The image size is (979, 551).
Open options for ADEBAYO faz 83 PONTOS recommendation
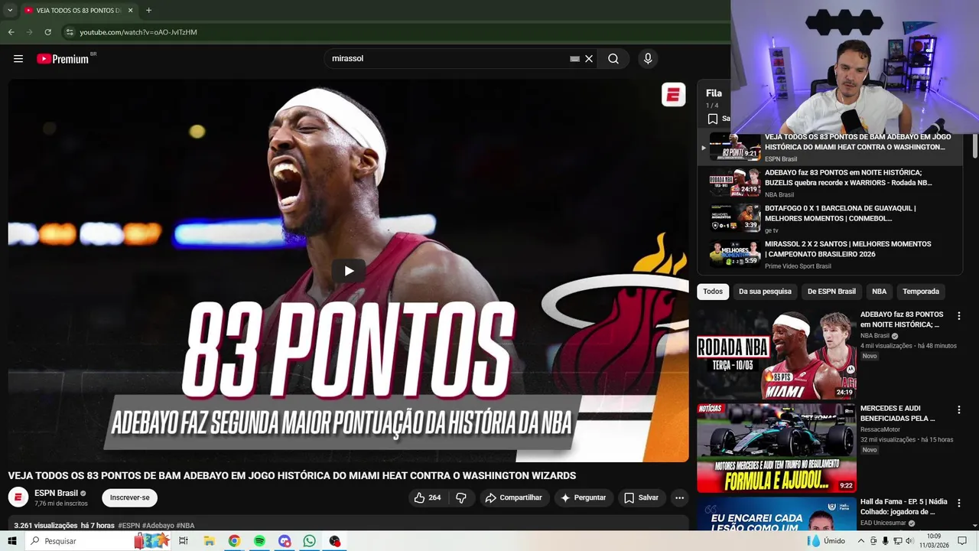[x=958, y=315]
